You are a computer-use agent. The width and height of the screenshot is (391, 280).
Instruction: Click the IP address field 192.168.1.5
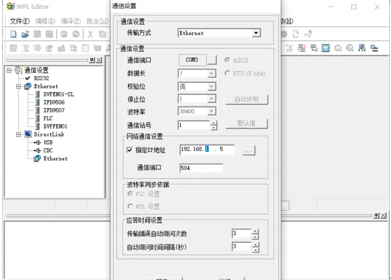tap(207, 149)
